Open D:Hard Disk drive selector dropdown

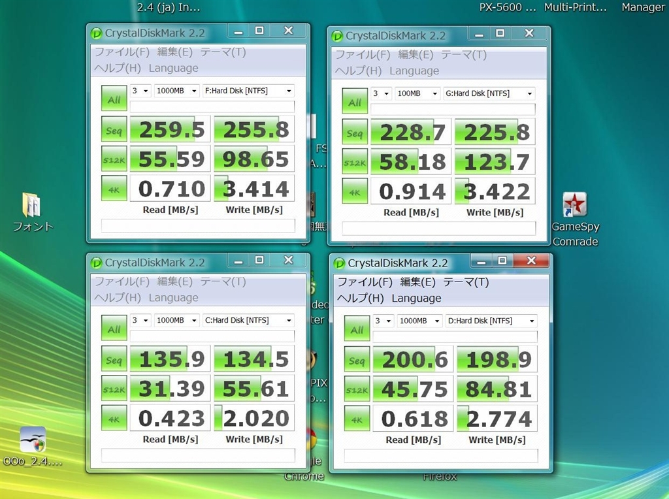[491, 321]
